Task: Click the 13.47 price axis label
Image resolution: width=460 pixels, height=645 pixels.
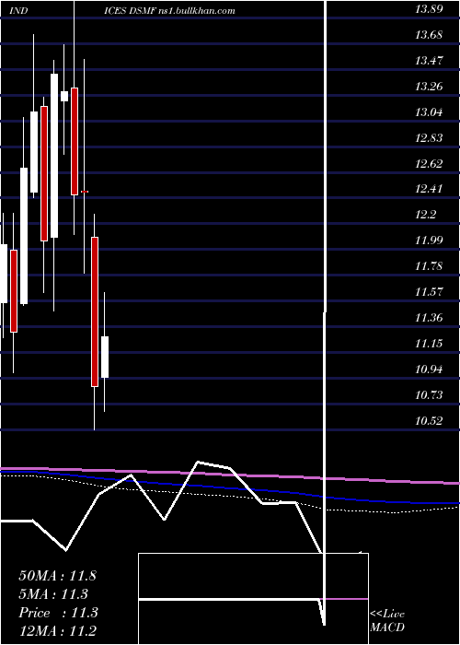Action: (x=429, y=62)
